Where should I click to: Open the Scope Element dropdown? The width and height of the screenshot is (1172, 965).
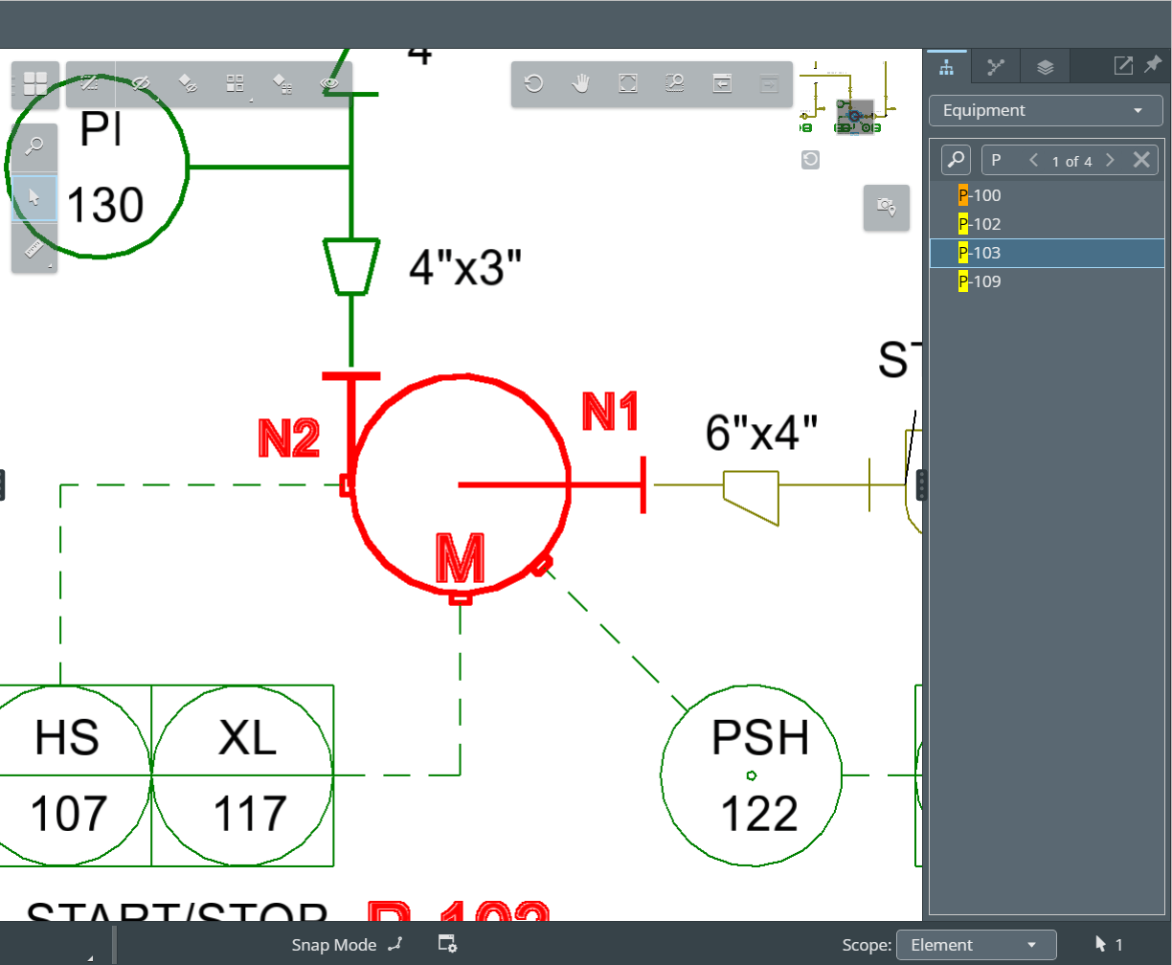coord(976,945)
